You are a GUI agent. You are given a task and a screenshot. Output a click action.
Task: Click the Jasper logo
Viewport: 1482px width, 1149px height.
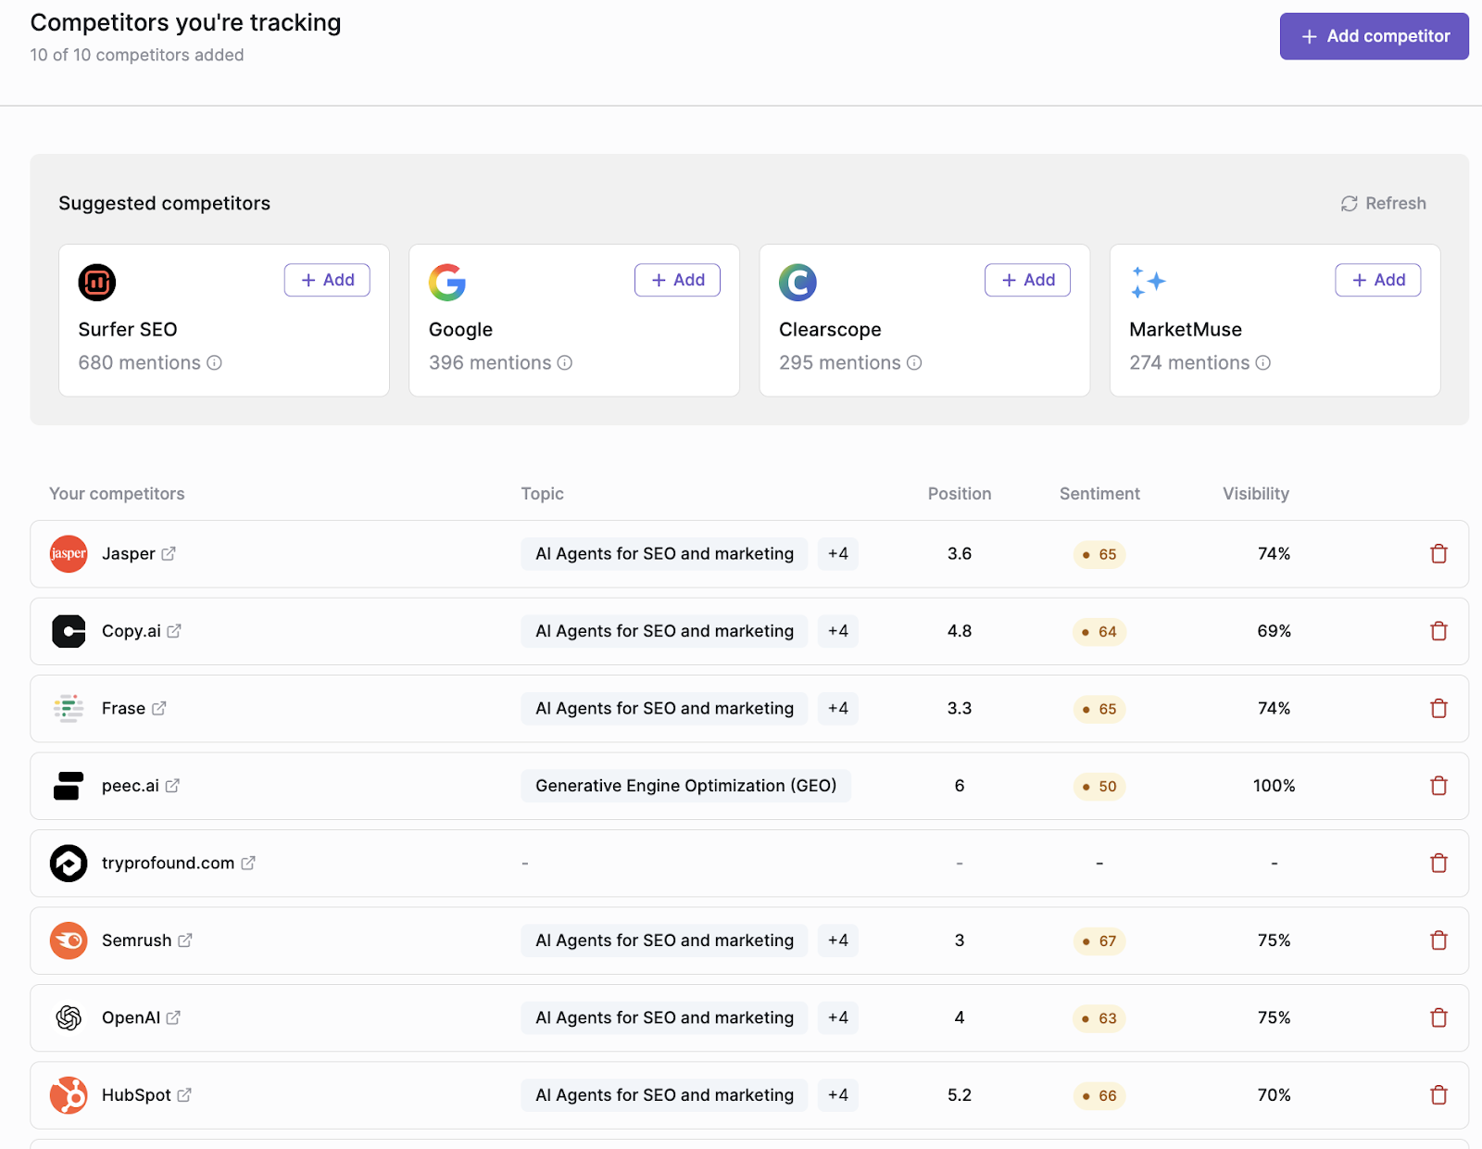pos(69,554)
